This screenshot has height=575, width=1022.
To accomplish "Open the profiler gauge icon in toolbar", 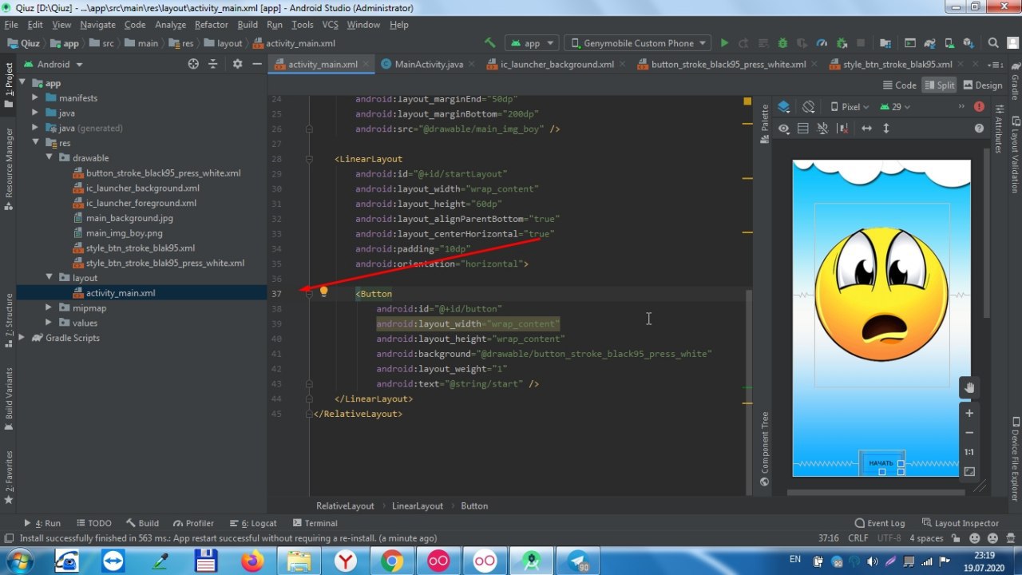I will pyautogui.click(x=821, y=43).
